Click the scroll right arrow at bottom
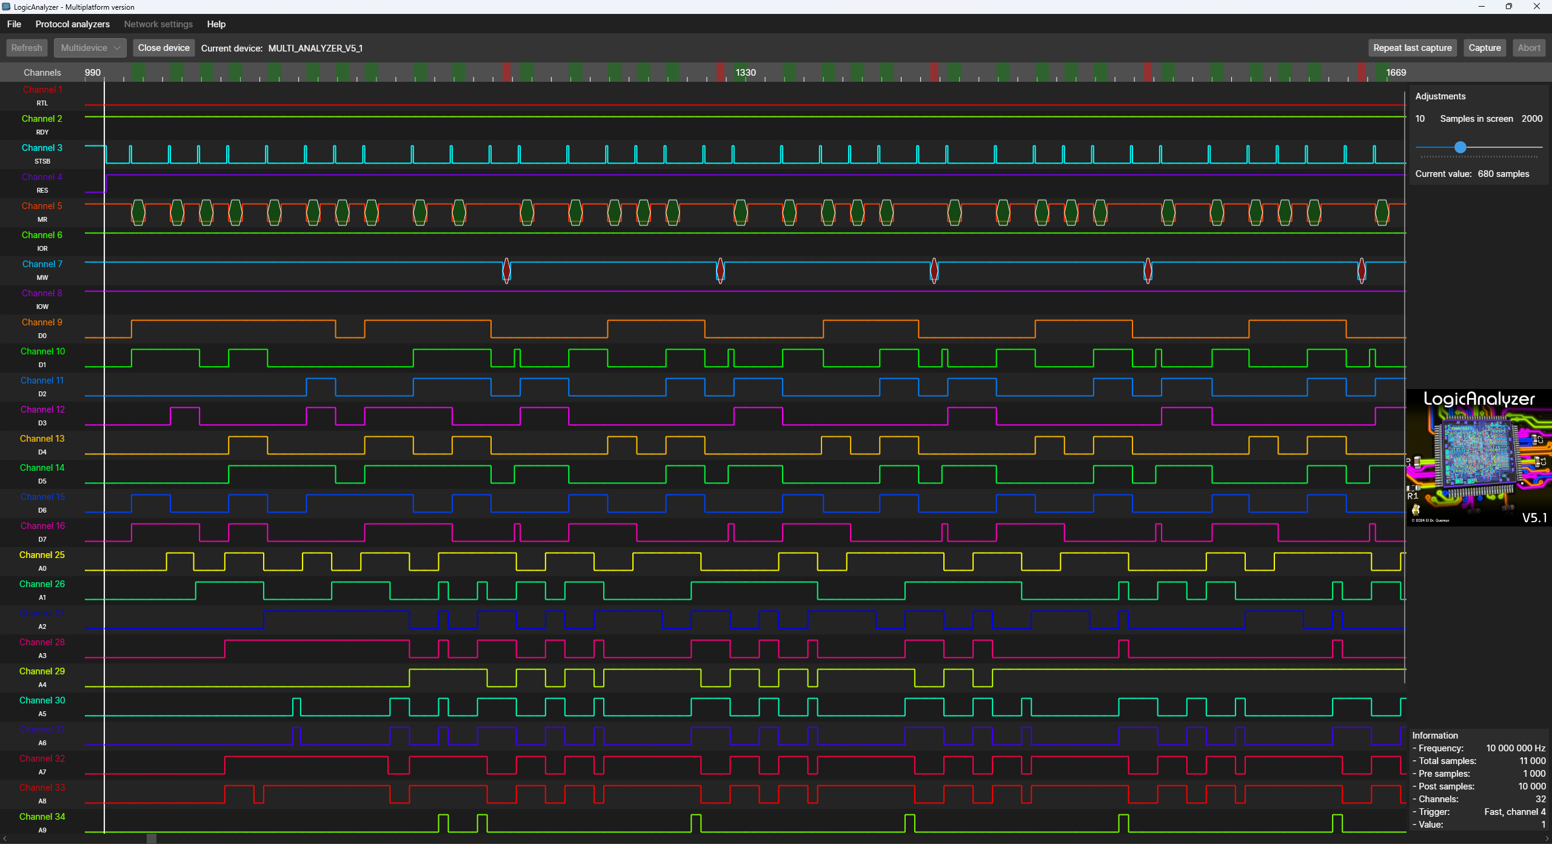This screenshot has height=844, width=1552. tap(1547, 839)
